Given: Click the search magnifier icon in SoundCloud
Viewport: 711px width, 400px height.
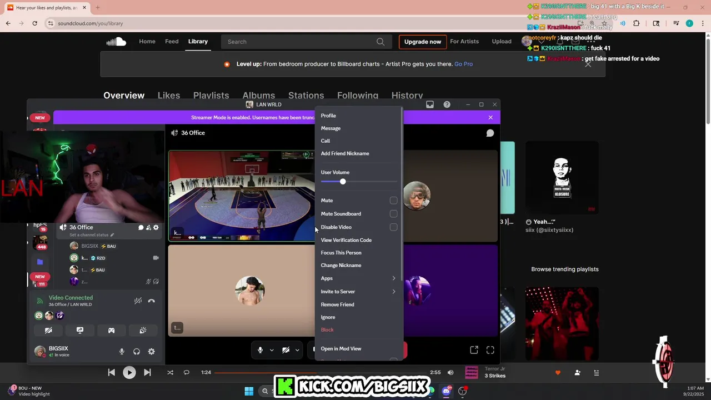Looking at the screenshot, I should click(380, 42).
